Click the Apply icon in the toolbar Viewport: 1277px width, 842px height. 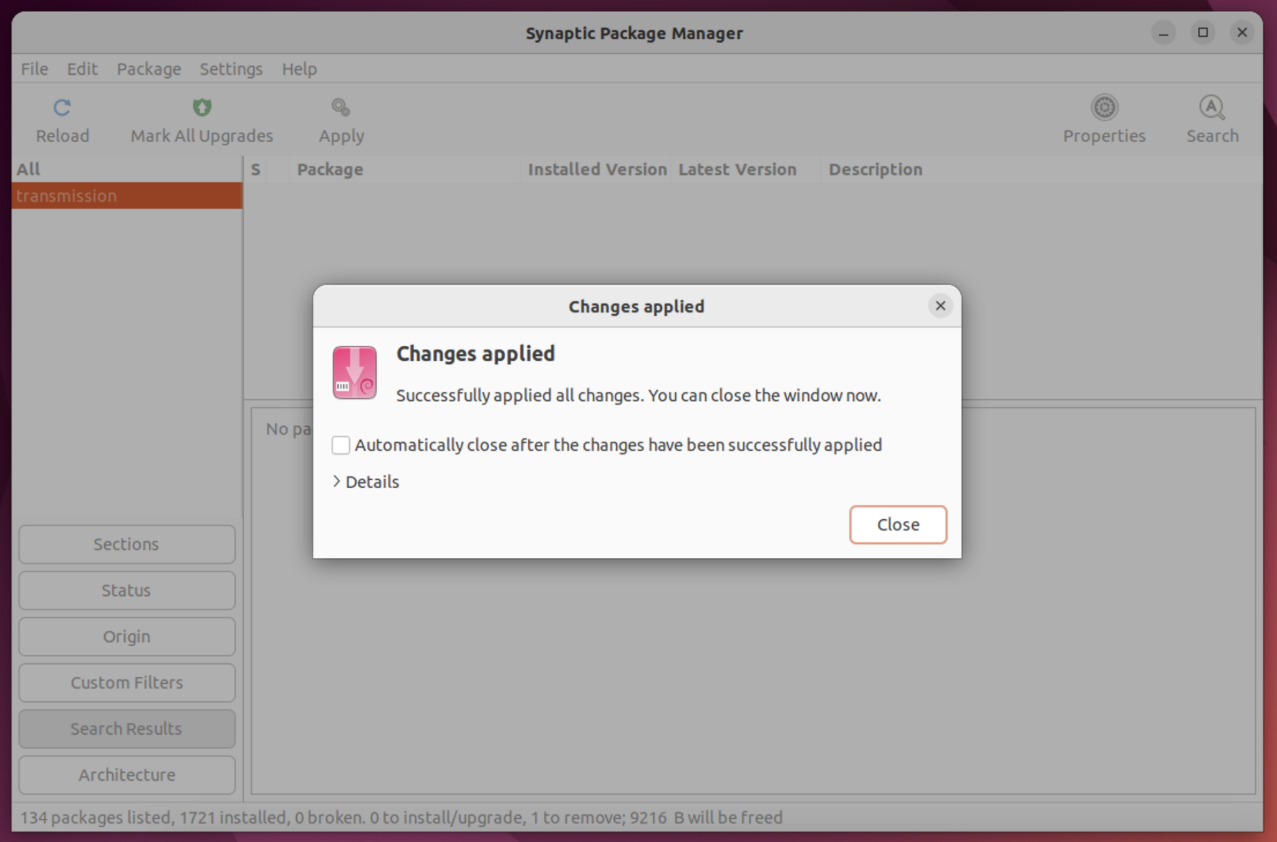pyautogui.click(x=340, y=118)
